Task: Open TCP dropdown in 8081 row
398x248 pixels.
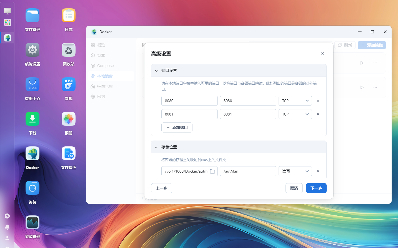Action: (295, 114)
